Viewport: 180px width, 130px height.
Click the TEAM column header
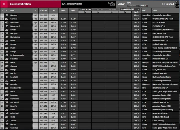(165, 10)
